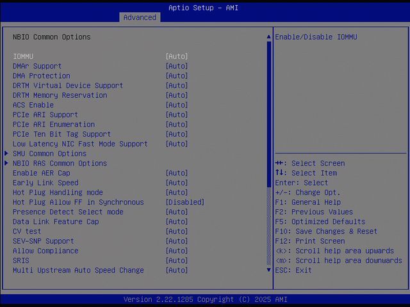Click the Version 2.22.1285 footer text

pyautogui.click(x=206, y=299)
